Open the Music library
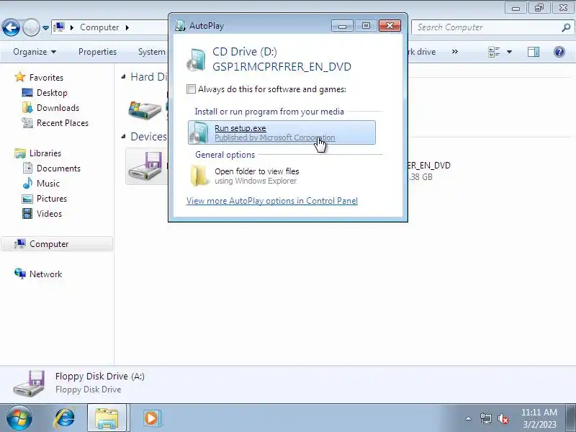The height and width of the screenshot is (432, 576). click(48, 184)
